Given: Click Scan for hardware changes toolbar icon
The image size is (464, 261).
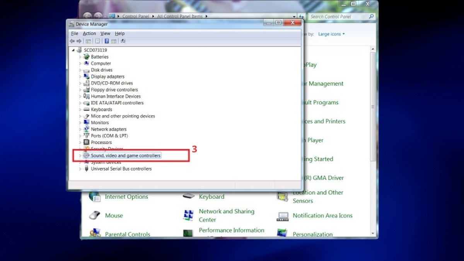Looking at the screenshot, I should pyautogui.click(x=123, y=41).
